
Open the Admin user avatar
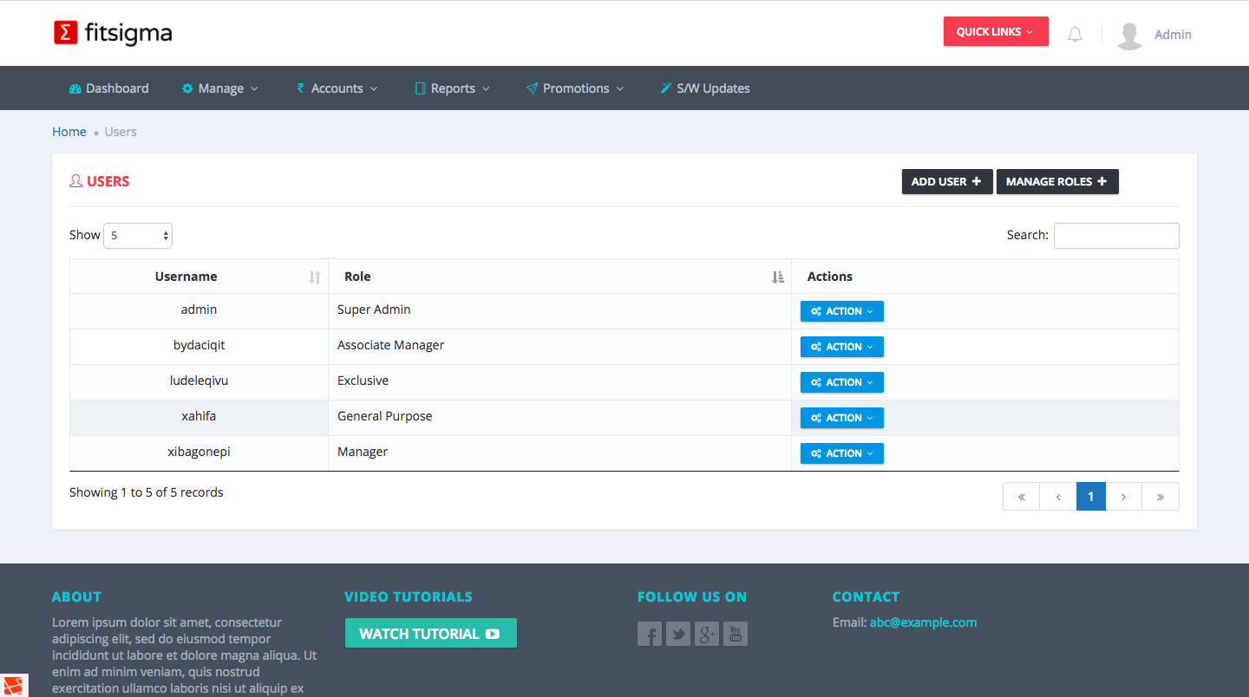(1129, 35)
